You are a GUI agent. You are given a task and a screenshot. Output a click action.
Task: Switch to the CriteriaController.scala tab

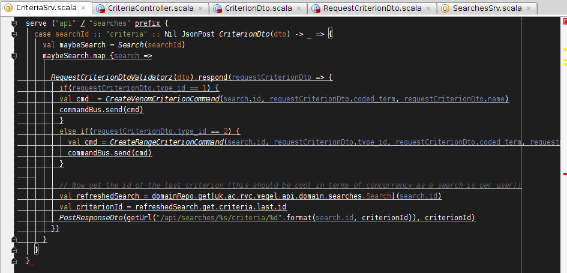(x=155, y=8)
